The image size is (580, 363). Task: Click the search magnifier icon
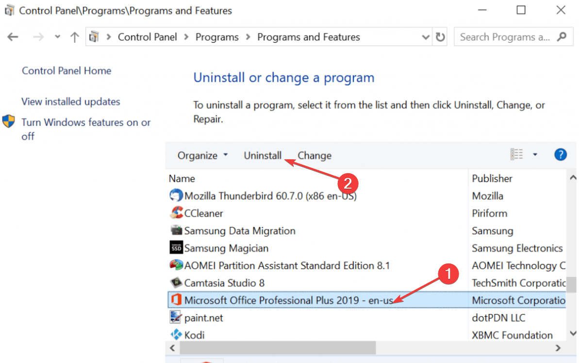pos(562,36)
